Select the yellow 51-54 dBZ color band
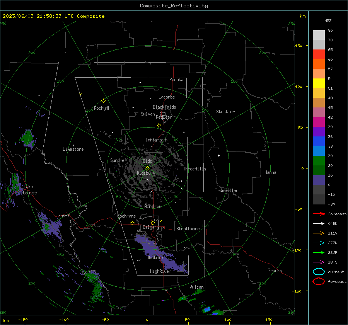The width and height of the screenshot is (348, 325). click(x=319, y=83)
